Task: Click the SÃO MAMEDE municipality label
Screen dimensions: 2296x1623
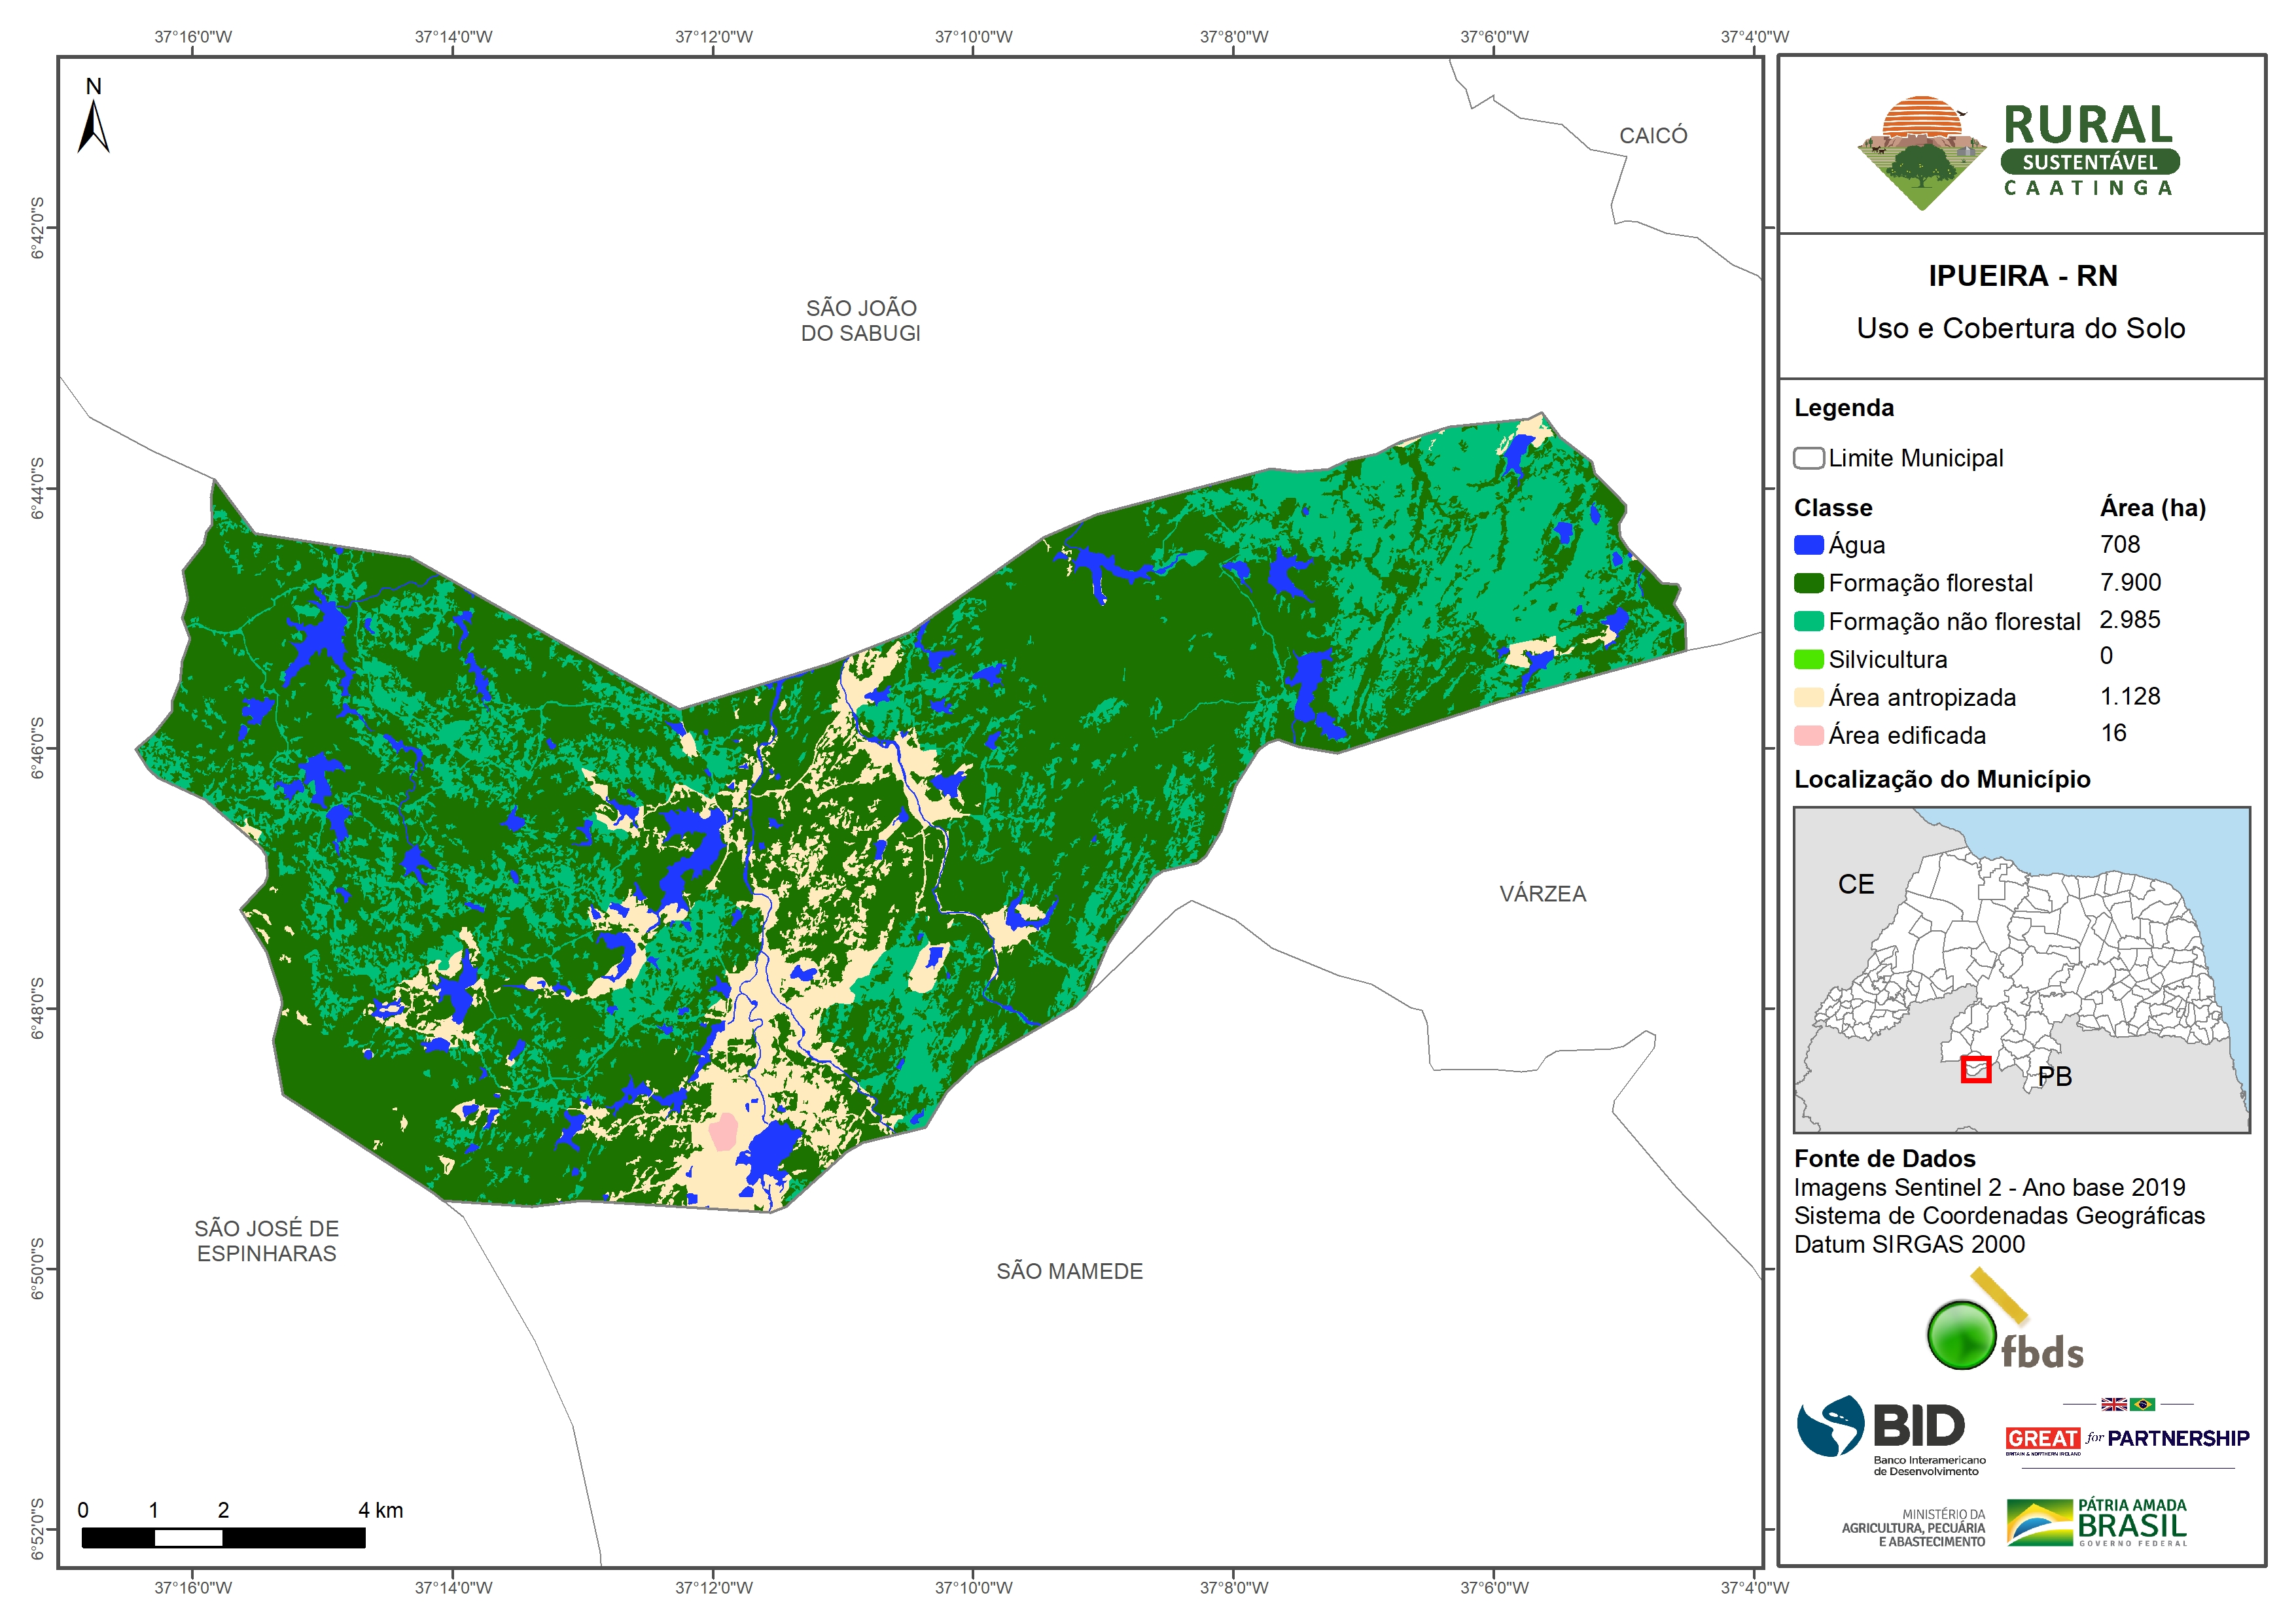Action: tap(1069, 1271)
